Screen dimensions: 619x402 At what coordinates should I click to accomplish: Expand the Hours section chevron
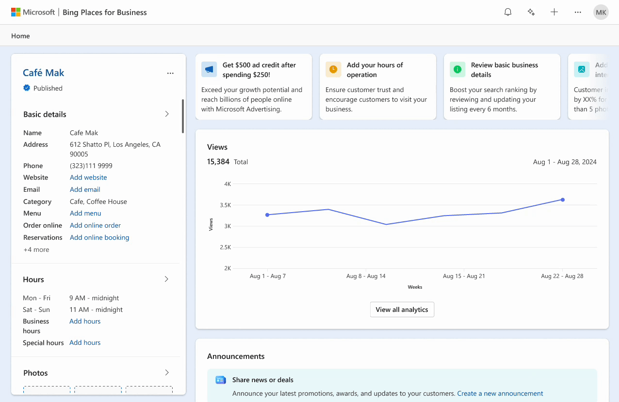pyautogui.click(x=166, y=279)
